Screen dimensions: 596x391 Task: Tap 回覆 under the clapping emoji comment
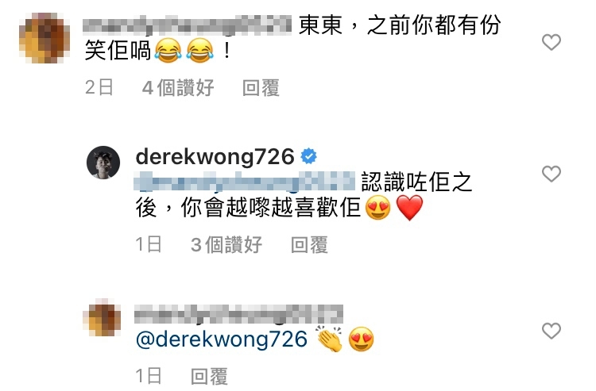tap(210, 376)
